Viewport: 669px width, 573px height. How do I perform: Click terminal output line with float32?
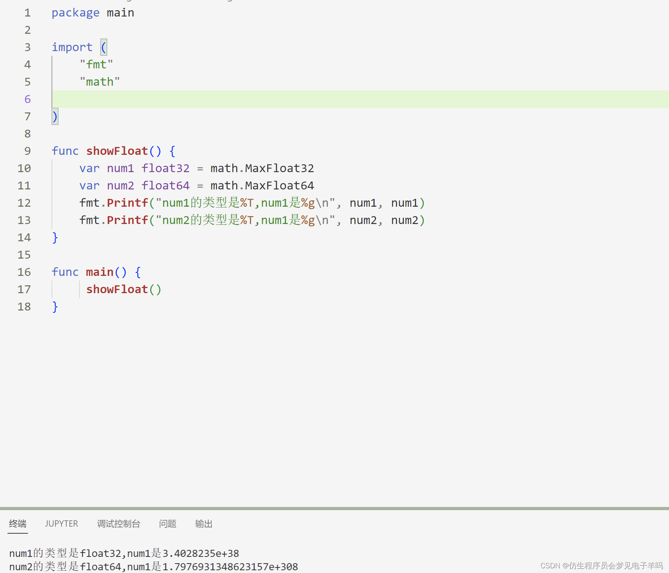(124, 553)
